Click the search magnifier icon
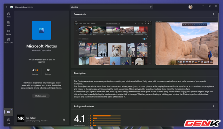Screen dimensions: 223x129 click(151, 7)
